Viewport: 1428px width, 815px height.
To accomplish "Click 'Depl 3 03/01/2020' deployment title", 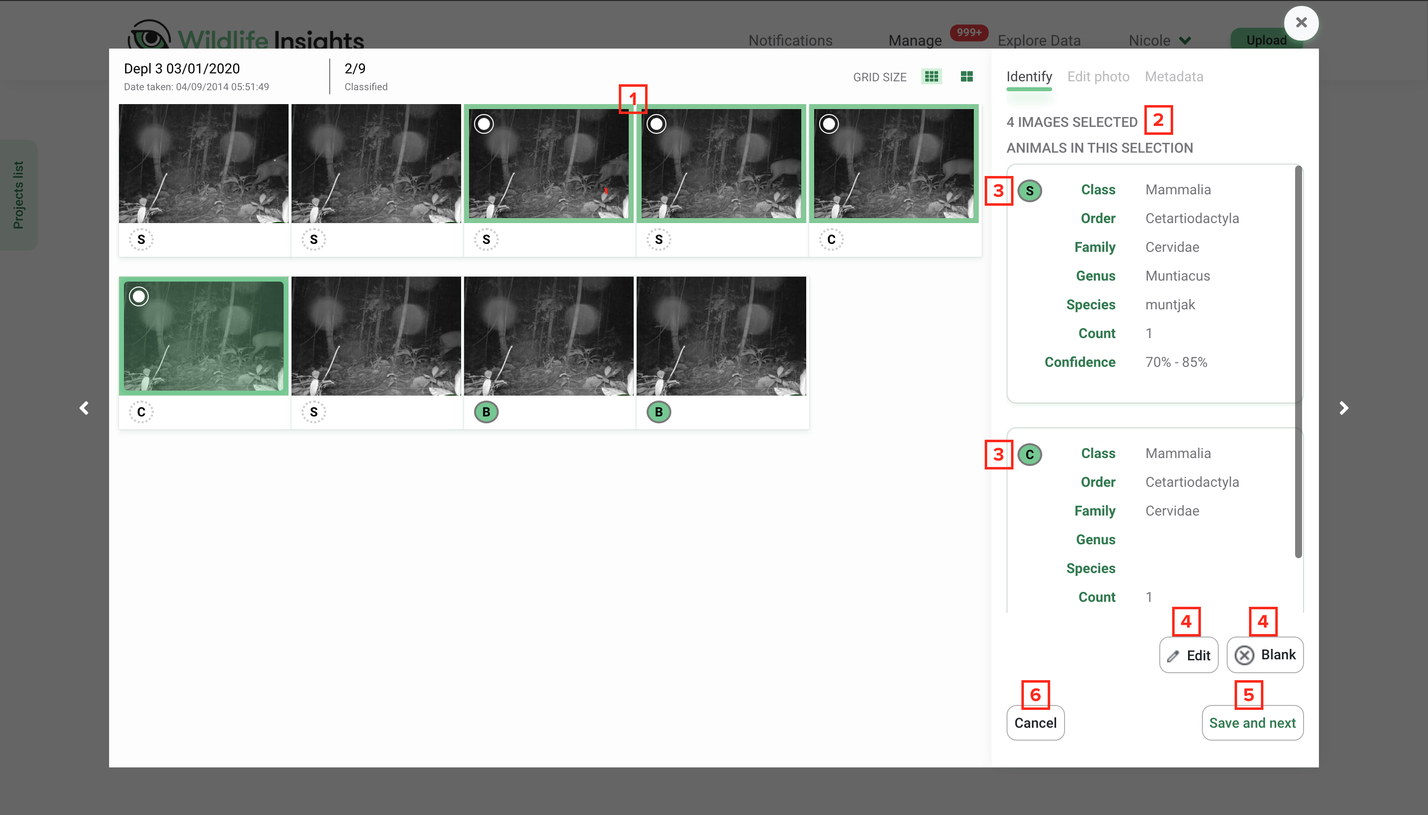I will [x=182, y=68].
